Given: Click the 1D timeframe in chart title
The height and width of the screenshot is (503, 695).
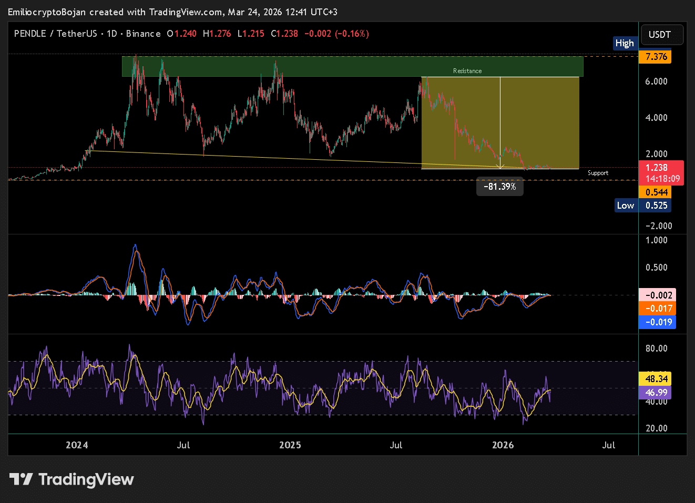Looking at the screenshot, I should point(111,34).
